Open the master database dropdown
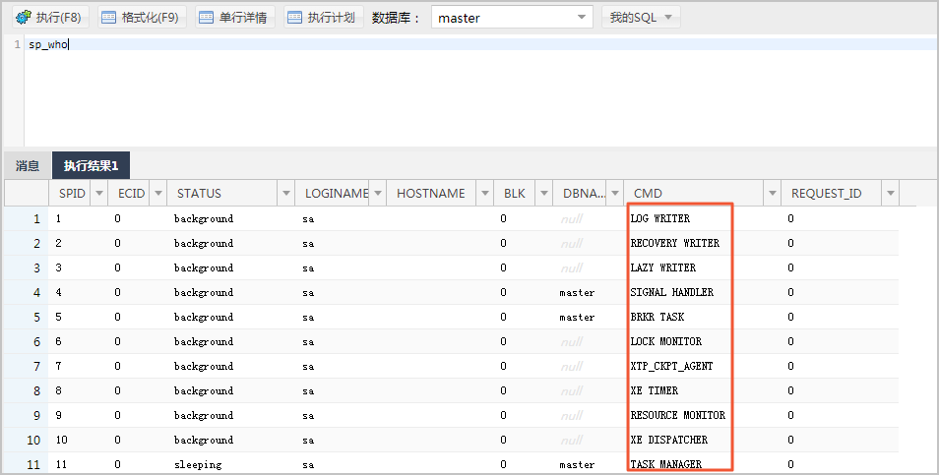The image size is (939, 475). (x=512, y=18)
